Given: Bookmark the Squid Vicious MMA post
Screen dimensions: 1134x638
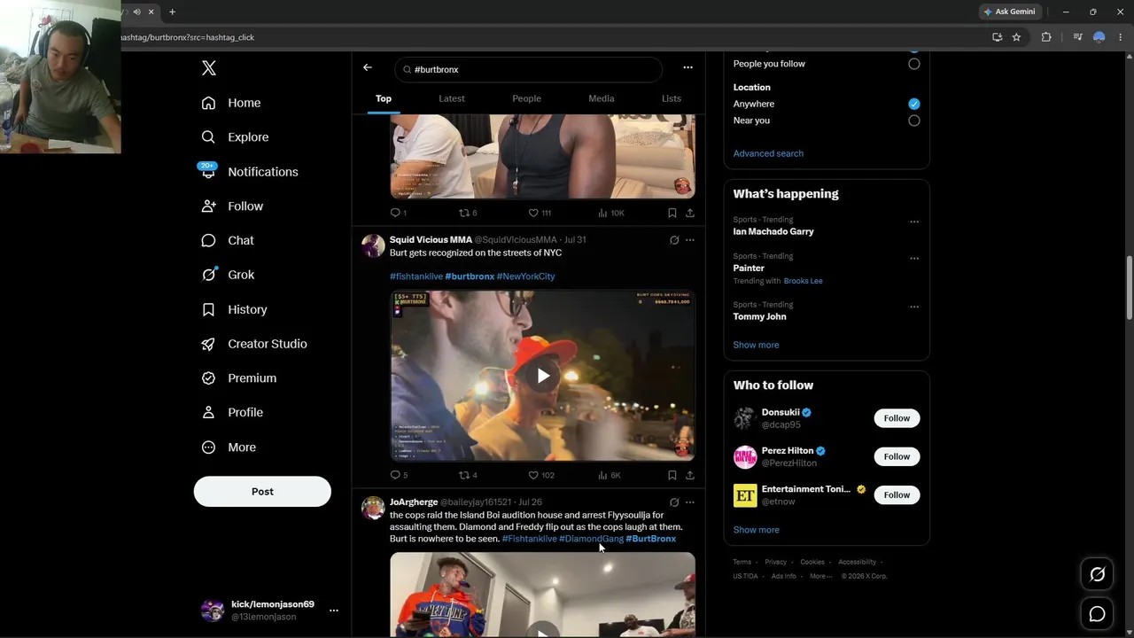Looking at the screenshot, I should point(672,475).
